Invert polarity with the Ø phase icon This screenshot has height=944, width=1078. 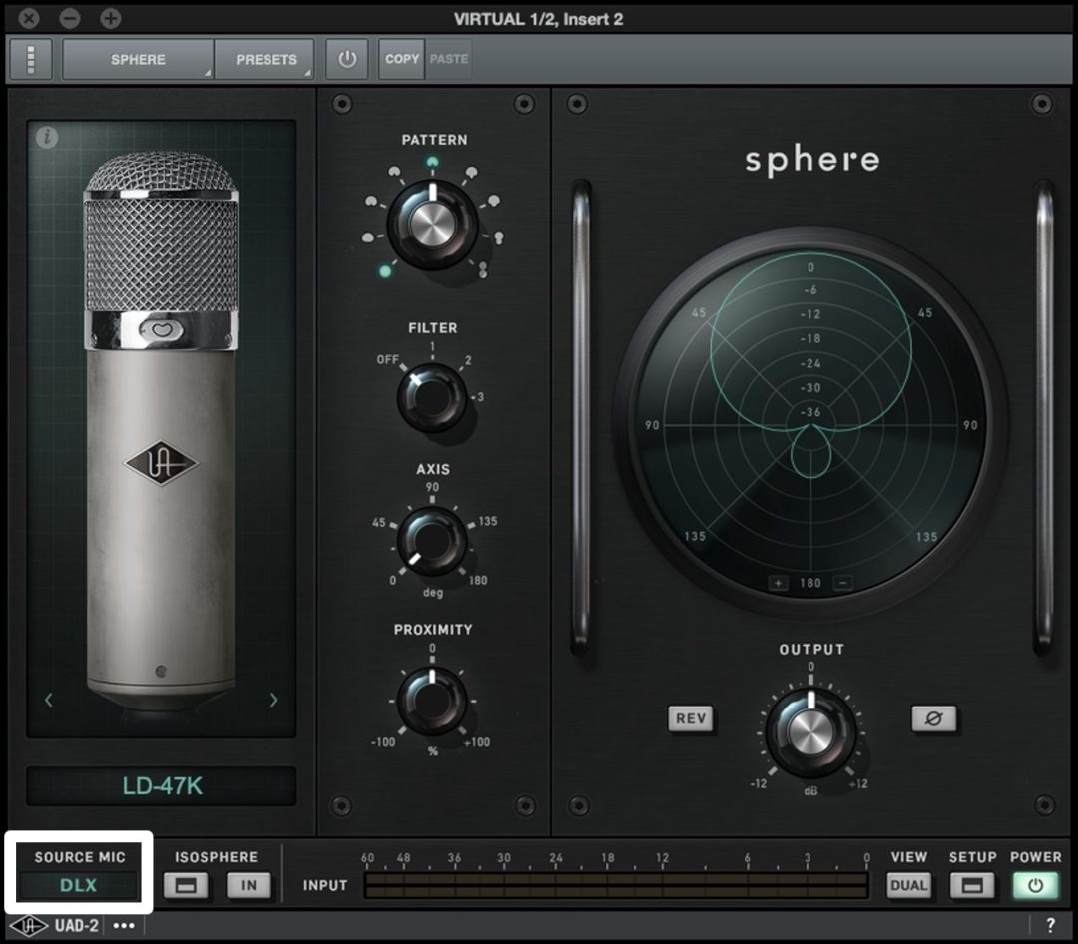[934, 720]
